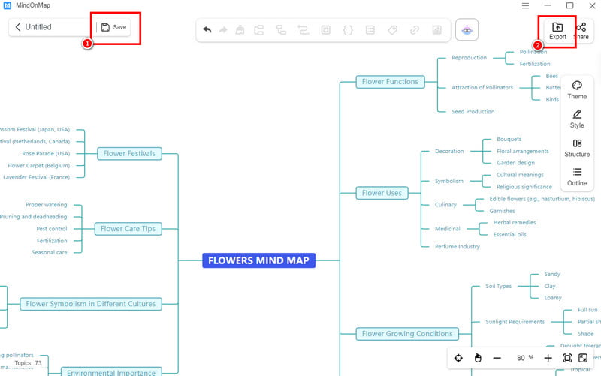Open the Structure panel
The width and height of the screenshot is (601, 376).
point(577,148)
